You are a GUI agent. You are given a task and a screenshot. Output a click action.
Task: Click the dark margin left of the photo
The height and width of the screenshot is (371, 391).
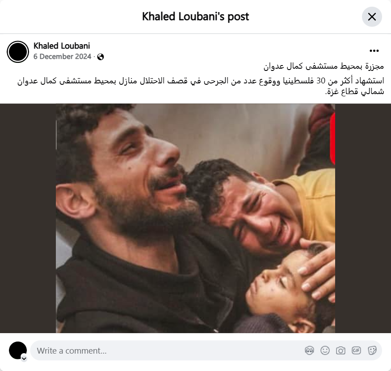tap(28, 218)
